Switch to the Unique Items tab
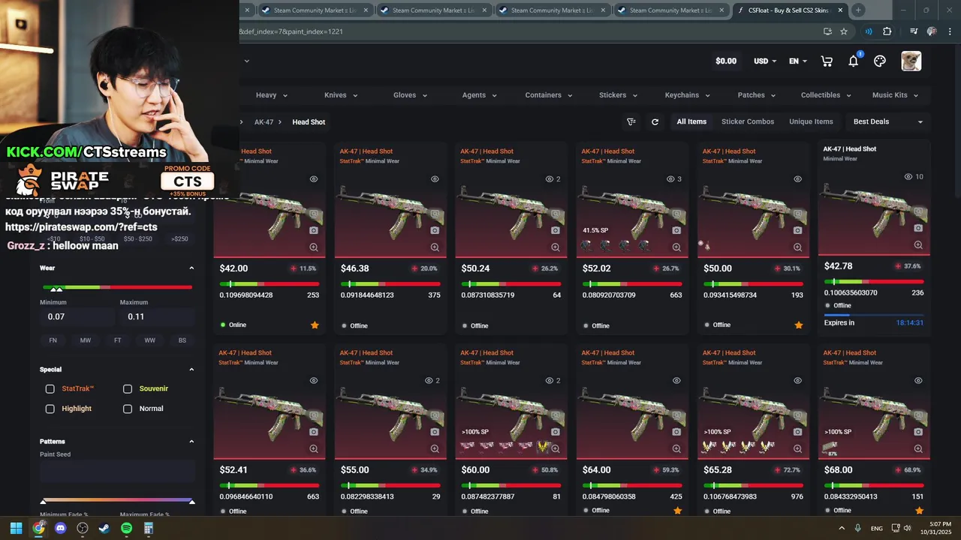961x540 pixels. tap(811, 121)
